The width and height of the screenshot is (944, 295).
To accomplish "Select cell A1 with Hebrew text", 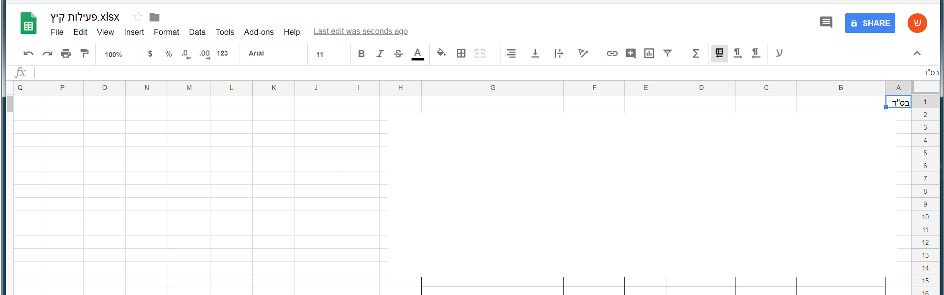I will coord(898,102).
